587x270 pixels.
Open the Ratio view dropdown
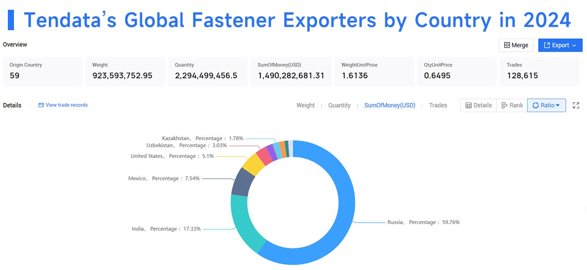point(547,105)
